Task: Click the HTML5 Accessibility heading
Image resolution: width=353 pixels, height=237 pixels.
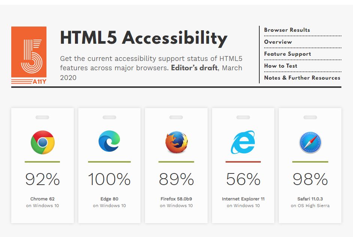Action: coord(144,38)
